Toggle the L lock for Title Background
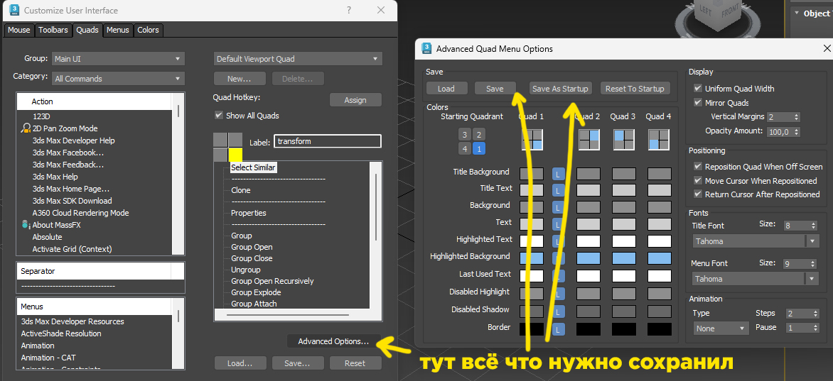 (x=559, y=174)
